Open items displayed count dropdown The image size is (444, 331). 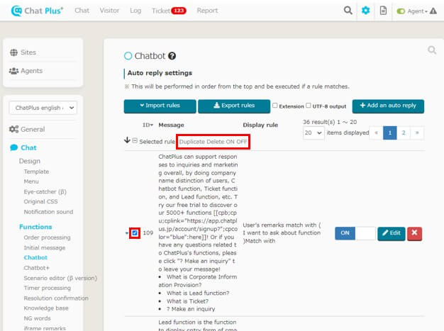coord(313,133)
